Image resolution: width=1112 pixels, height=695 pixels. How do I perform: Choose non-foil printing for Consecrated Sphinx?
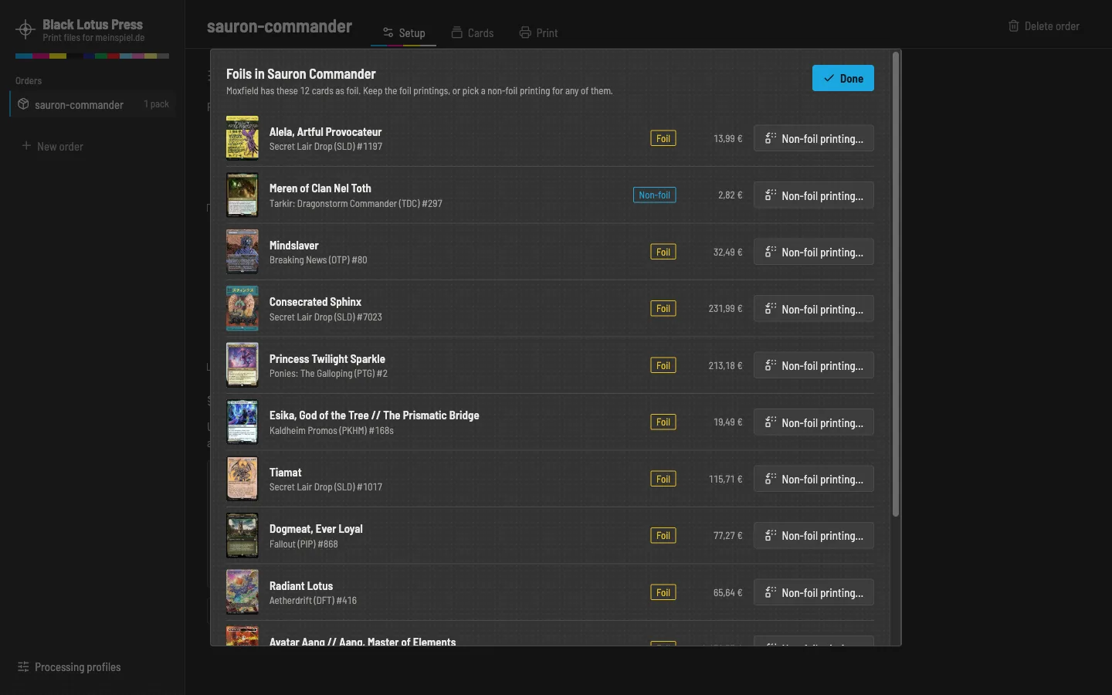pos(814,309)
